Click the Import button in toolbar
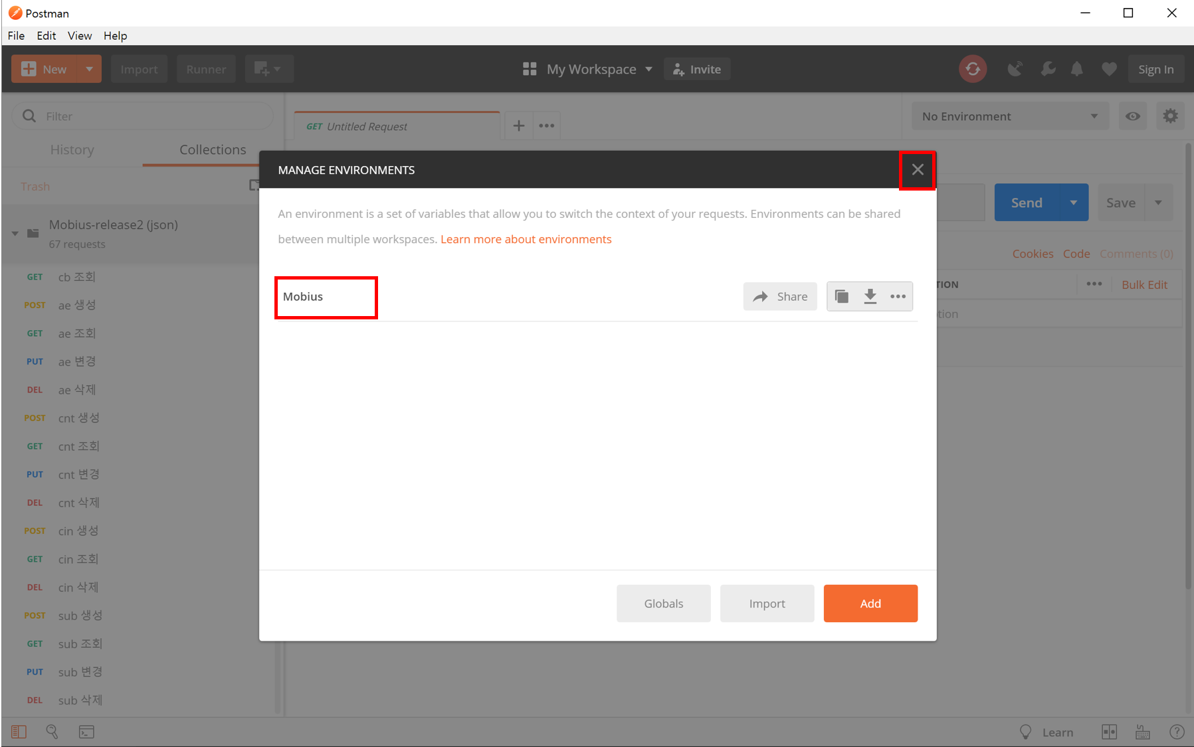Image resolution: width=1194 pixels, height=747 pixels. [x=139, y=69]
